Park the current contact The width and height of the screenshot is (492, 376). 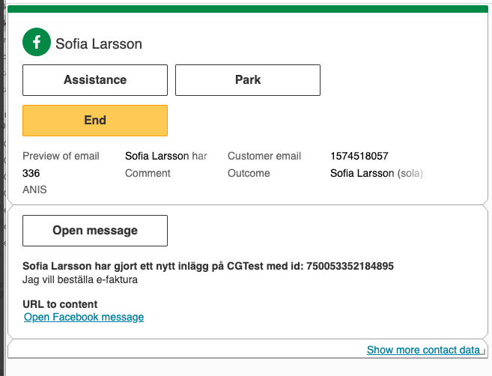[247, 80]
